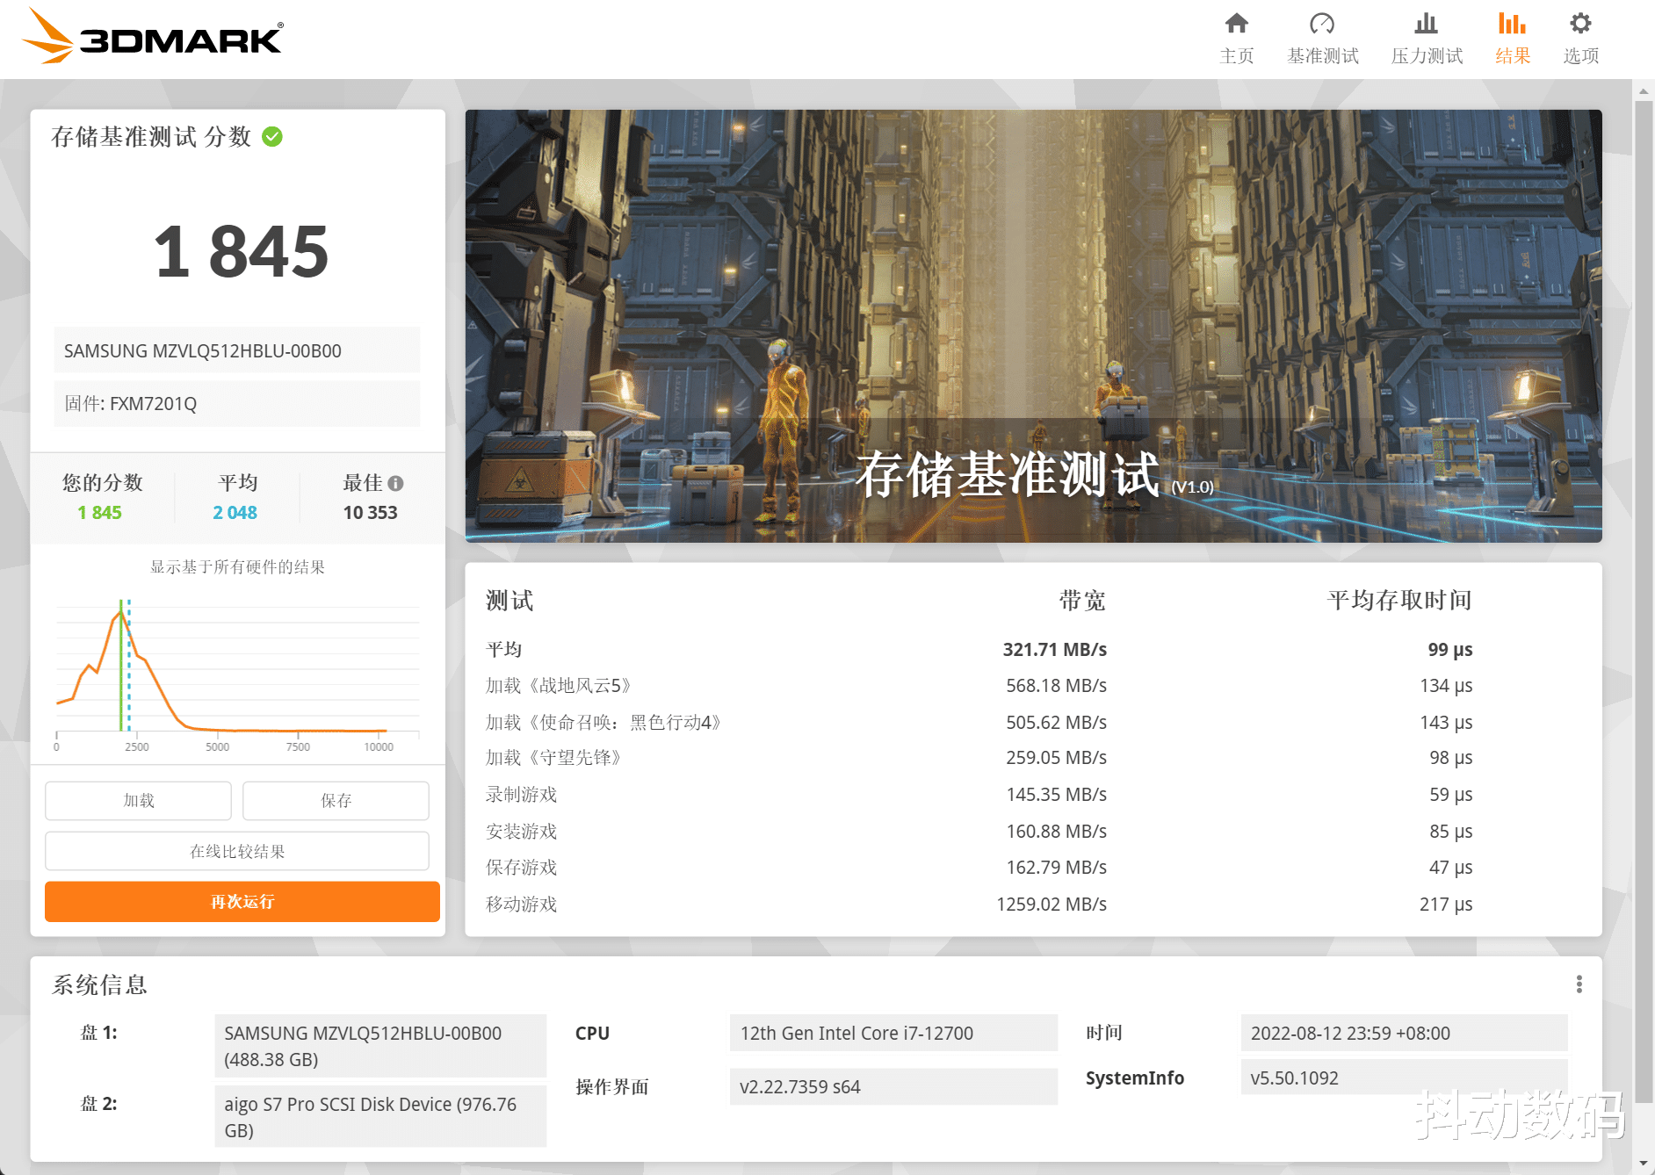Select the SAMSUNG MZVLQ512HBLU-00B00 device name under score
The width and height of the screenshot is (1655, 1175).
[203, 351]
